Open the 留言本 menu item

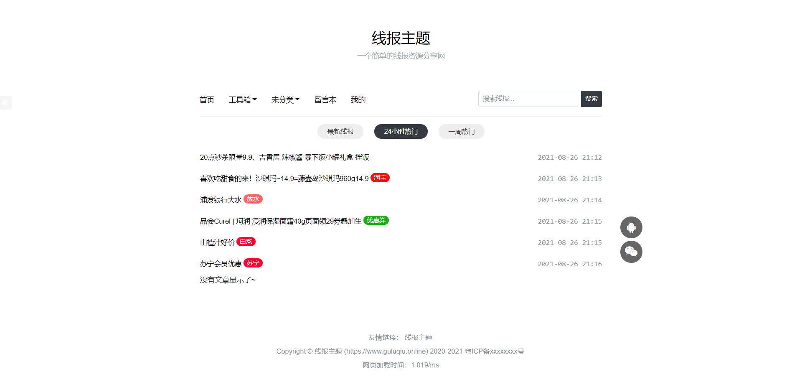click(325, 99)
